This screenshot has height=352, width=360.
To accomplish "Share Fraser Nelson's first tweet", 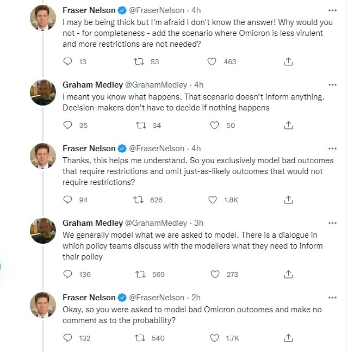I will pos(289,61).
